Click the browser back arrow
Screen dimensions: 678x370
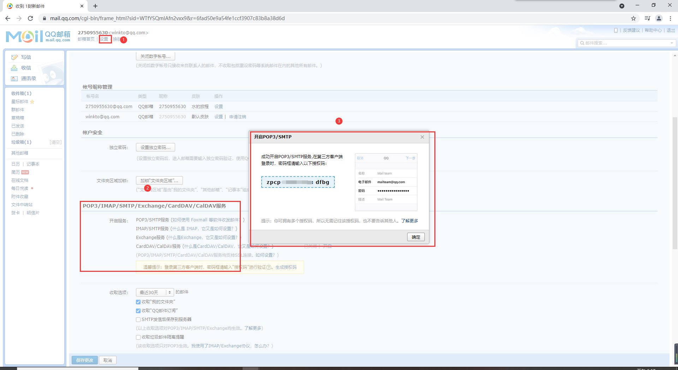[x=8, y=18]
